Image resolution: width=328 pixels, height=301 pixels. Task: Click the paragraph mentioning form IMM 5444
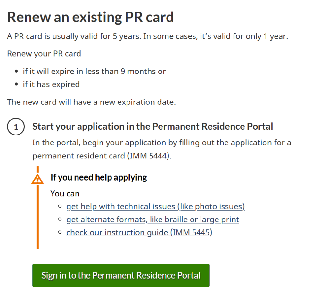(161, 150)
